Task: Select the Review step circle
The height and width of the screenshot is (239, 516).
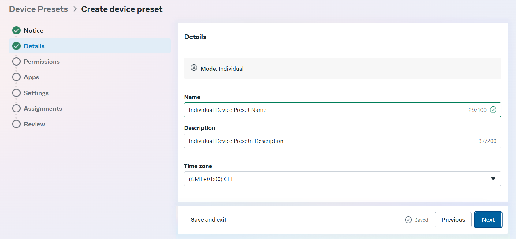Action: pos(16,124)
